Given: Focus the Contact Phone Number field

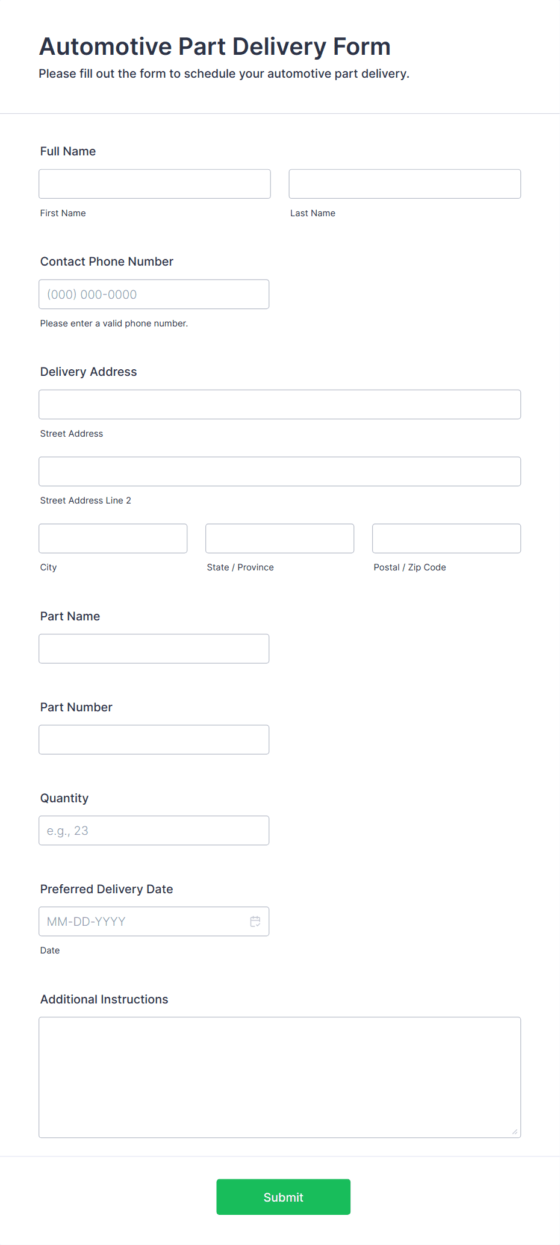Looking at the screenshot, I should (154, 294).
